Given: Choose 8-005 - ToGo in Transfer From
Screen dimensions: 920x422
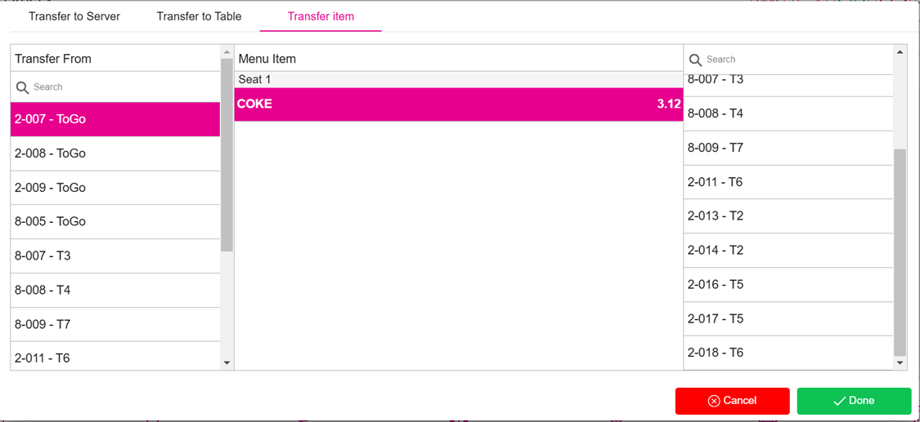Looking at the screenshot, I should tap(114, 221).
